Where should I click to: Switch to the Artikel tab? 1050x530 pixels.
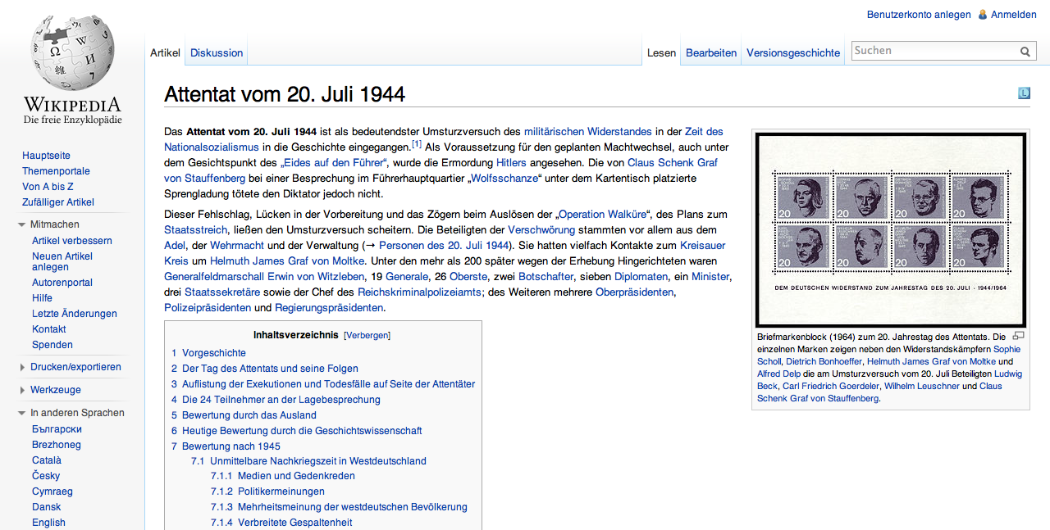[165, 52]
